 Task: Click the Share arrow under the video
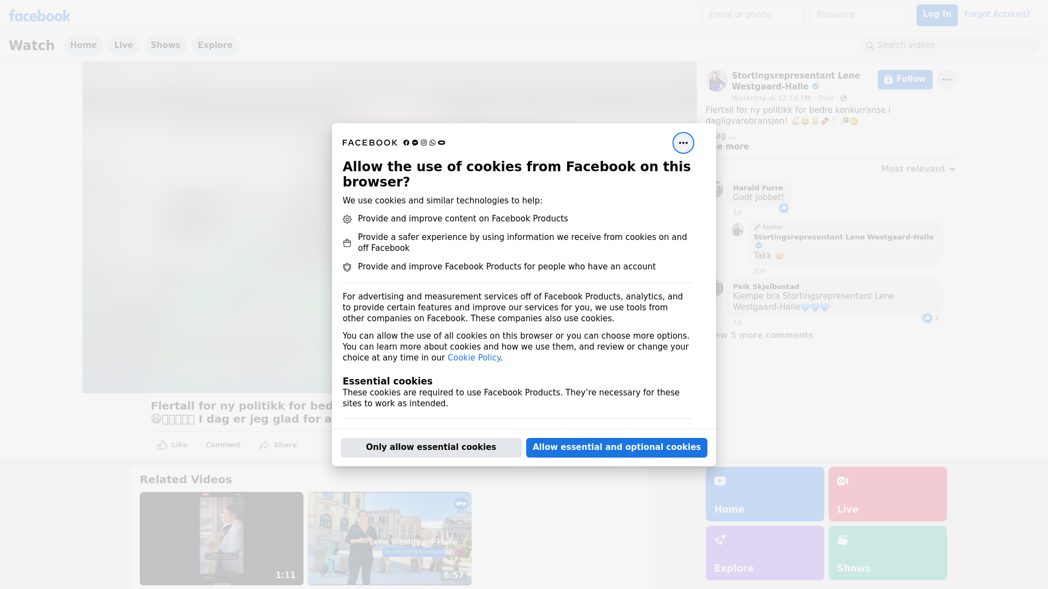[x=264, y=445]
